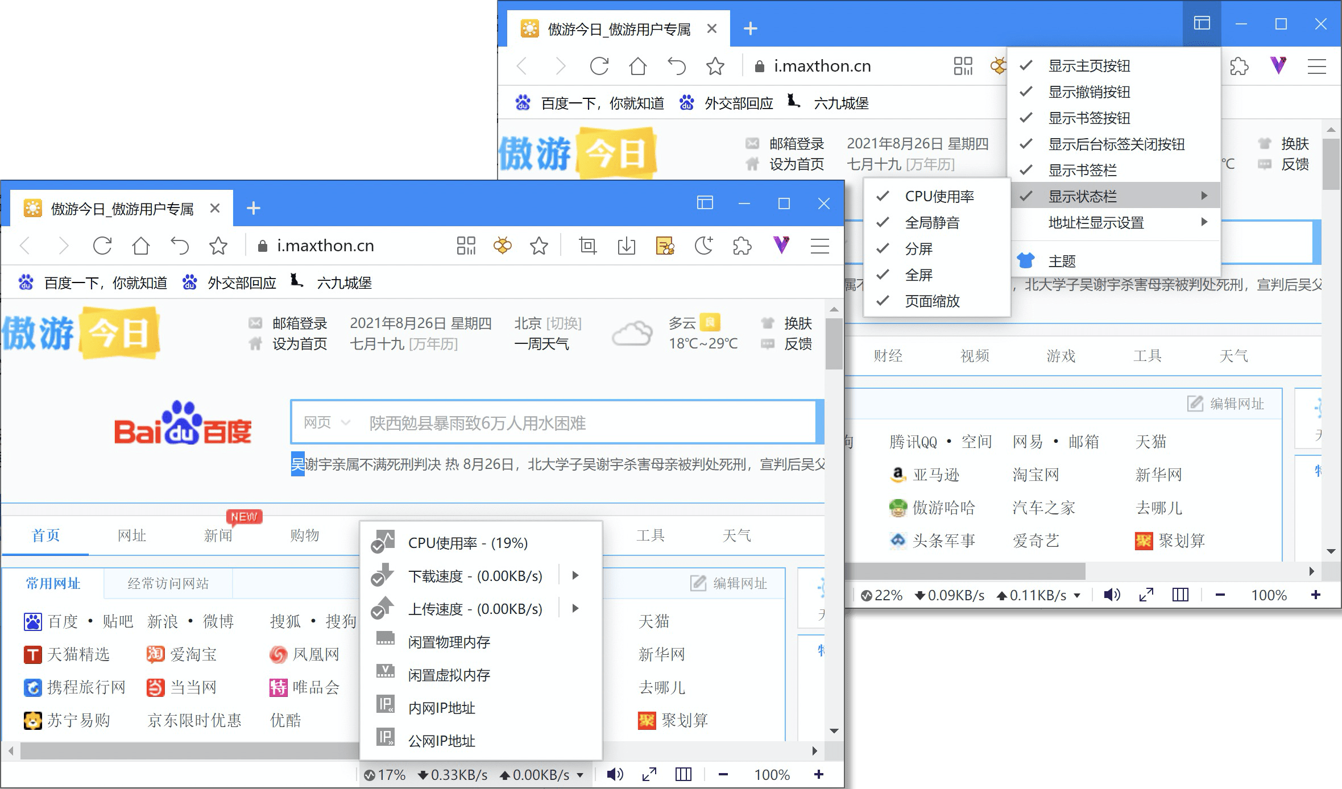Switch to 网址 tab in front page
Viewport: 1342px width, 789px height.
pyautogui.click(x=132, y=535)
